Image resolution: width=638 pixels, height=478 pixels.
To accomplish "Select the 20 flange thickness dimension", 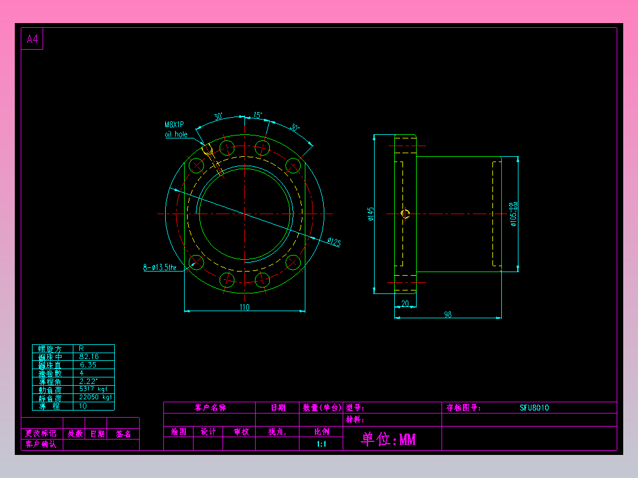I will click(x=406, y=302).
